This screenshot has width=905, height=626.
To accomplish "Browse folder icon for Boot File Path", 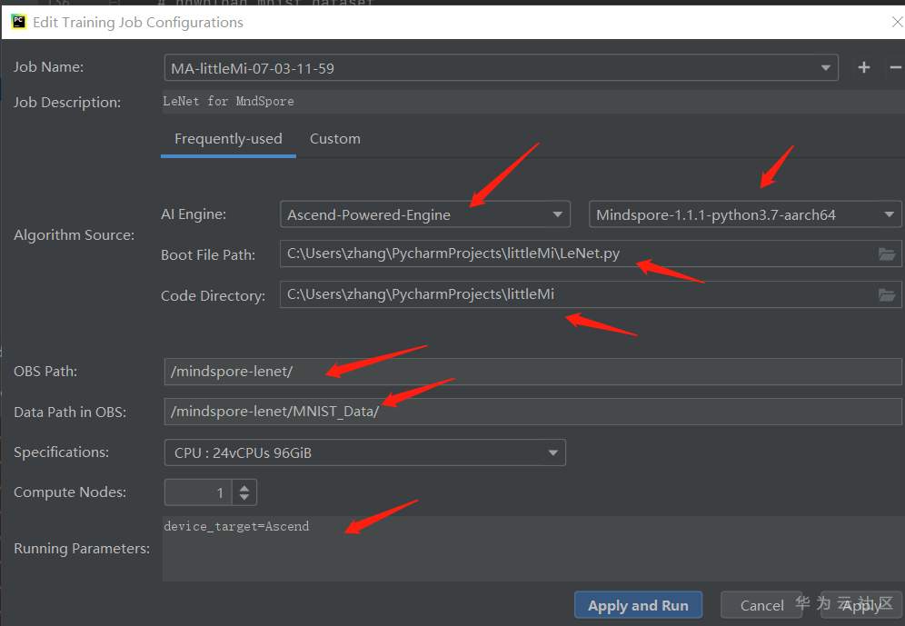I will pos(887,253).
